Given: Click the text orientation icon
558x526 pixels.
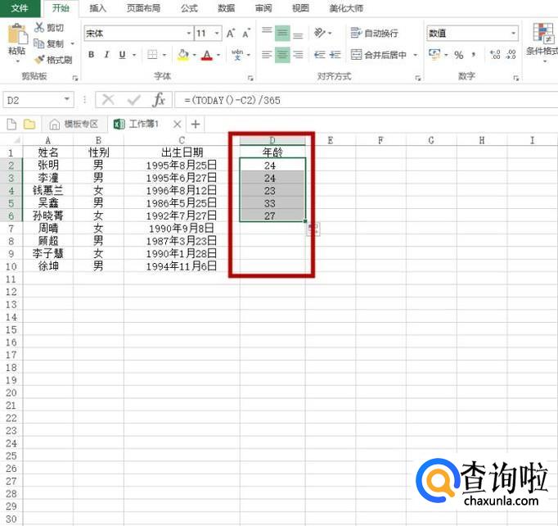Looking at the screenshot, I should pos(320,33).
